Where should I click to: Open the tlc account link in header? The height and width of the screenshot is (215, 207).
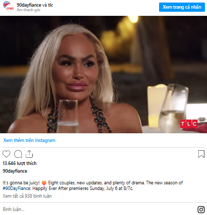point(50,5)
